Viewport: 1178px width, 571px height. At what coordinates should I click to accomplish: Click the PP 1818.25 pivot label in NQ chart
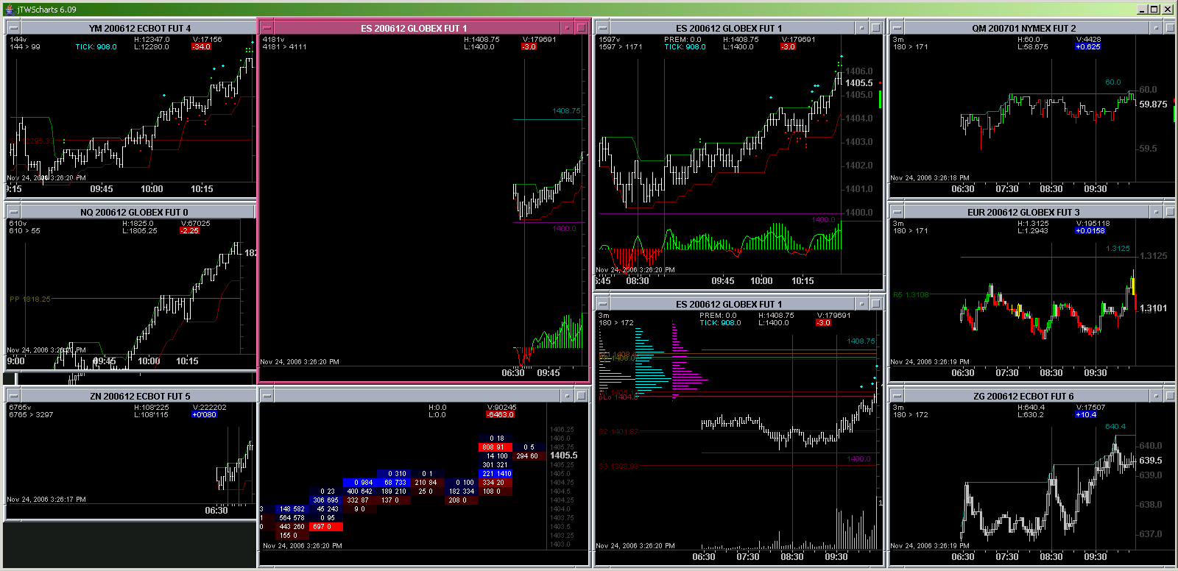[x=30, y=299]
